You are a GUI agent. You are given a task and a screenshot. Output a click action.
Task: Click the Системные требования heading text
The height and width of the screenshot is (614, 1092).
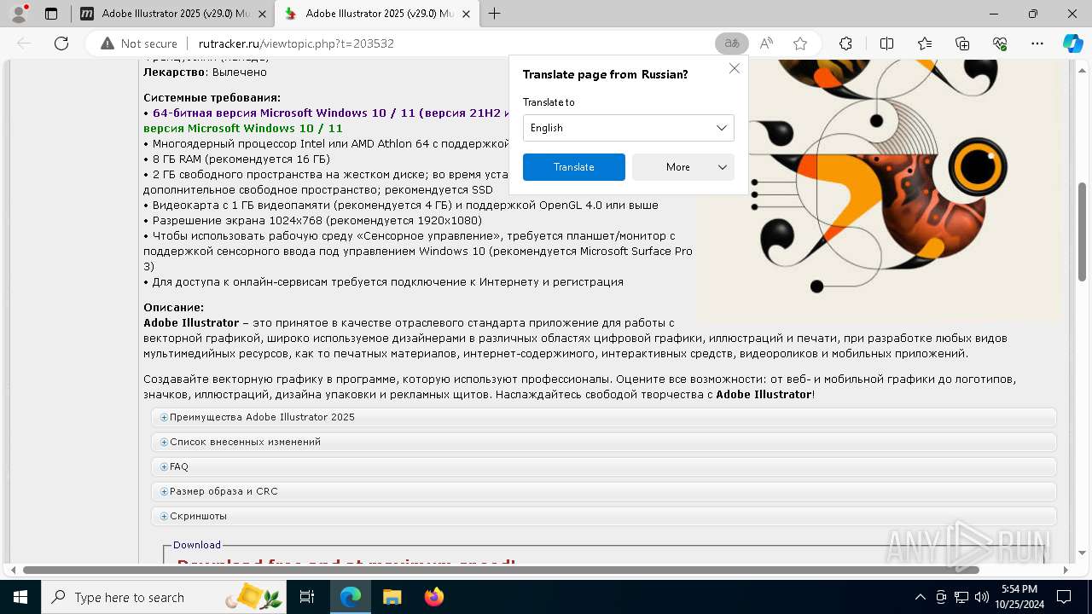[212, 98]
